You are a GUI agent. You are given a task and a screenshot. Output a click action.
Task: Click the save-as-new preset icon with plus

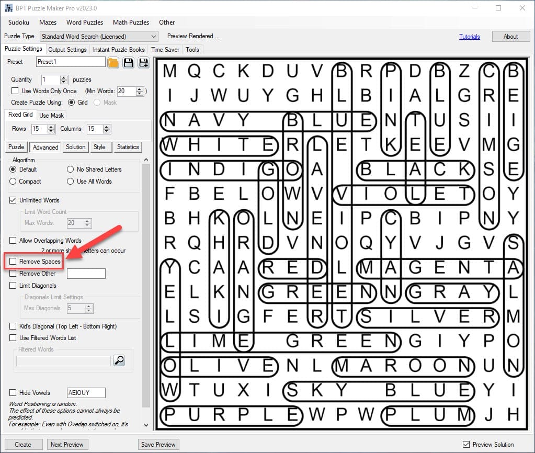[x=143, y=62]
